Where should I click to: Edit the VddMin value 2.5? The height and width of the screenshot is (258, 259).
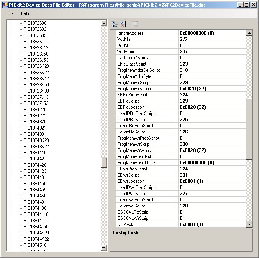coord(212,39)
